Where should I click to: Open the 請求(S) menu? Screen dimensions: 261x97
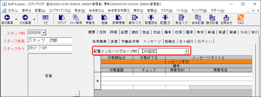click(x=139, y=11)
